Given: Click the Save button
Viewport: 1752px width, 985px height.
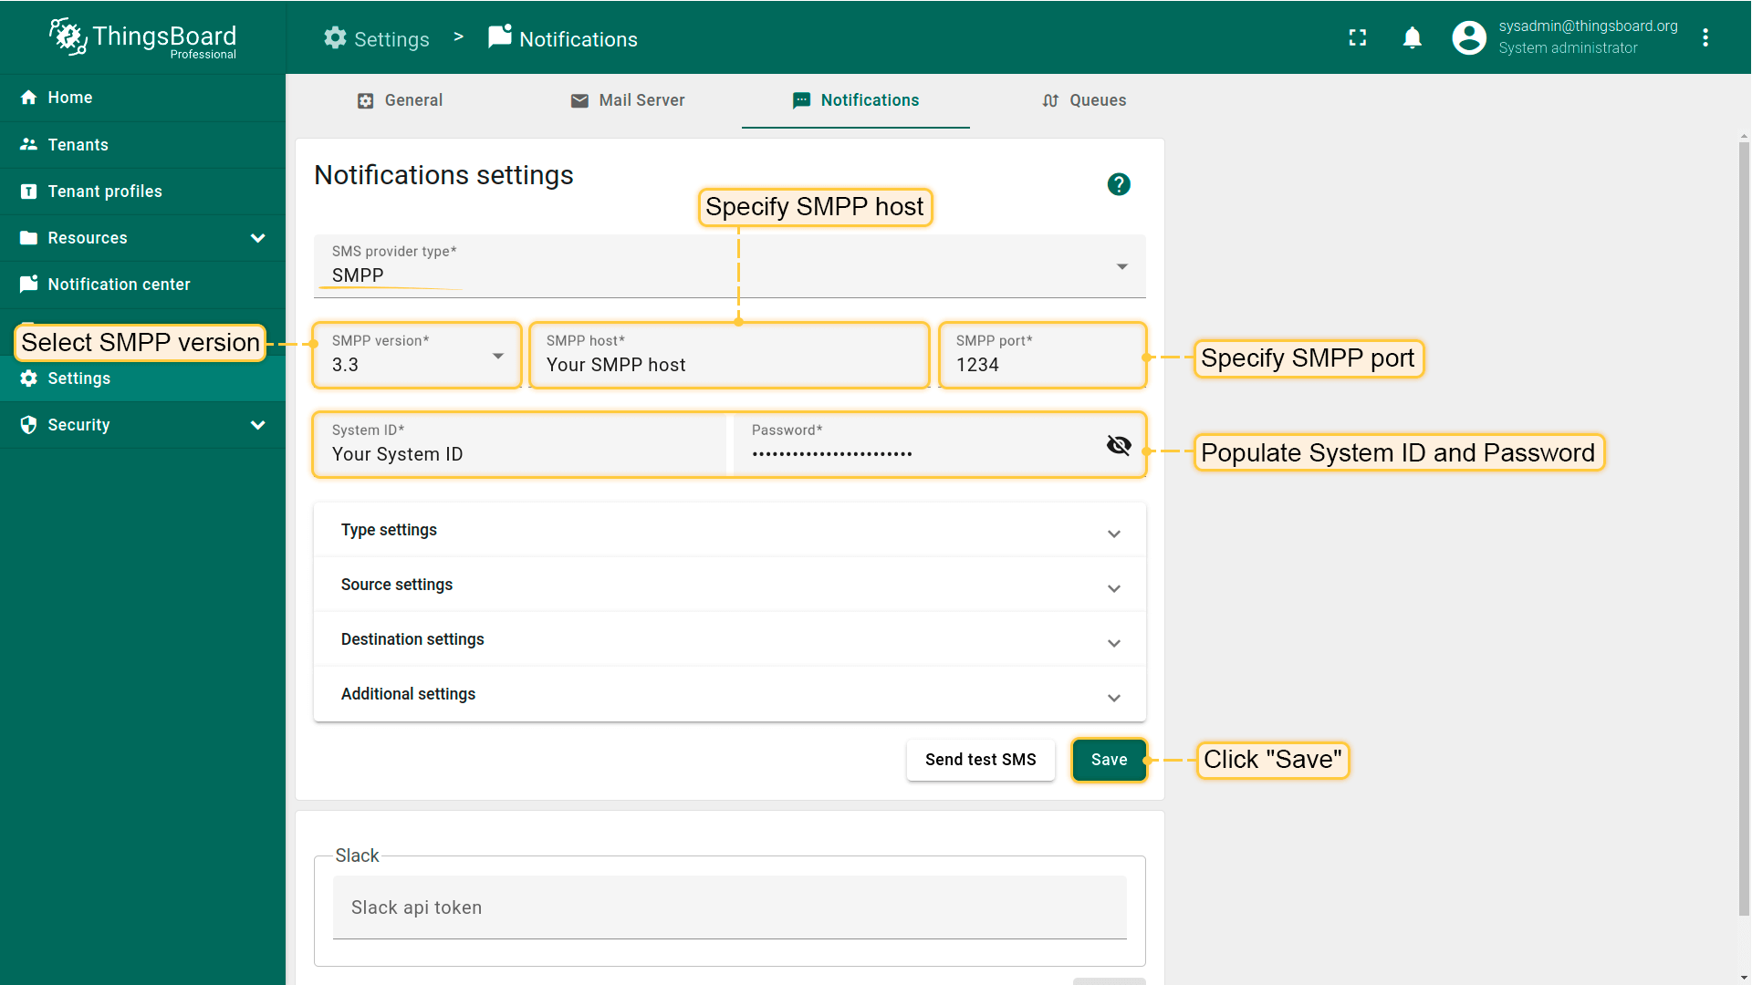Looking at the screenshot, I should click(x=1109, y=760).
